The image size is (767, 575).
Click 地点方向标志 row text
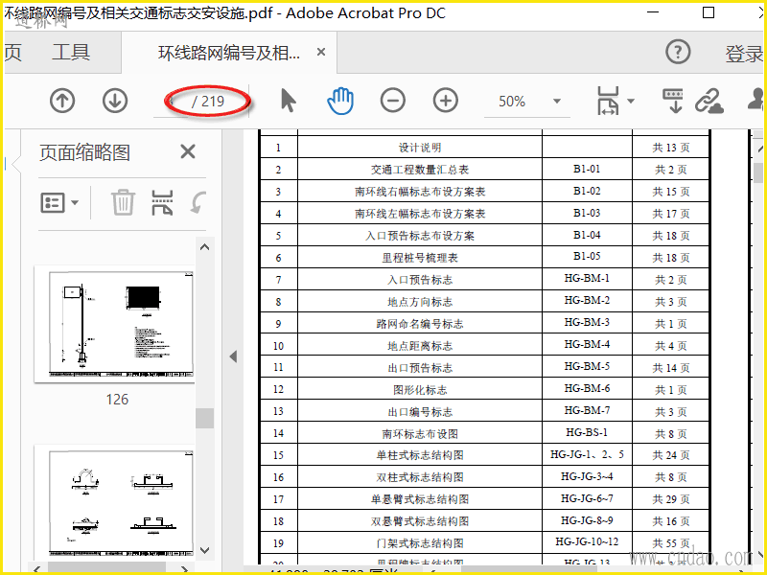click(420, 302)
